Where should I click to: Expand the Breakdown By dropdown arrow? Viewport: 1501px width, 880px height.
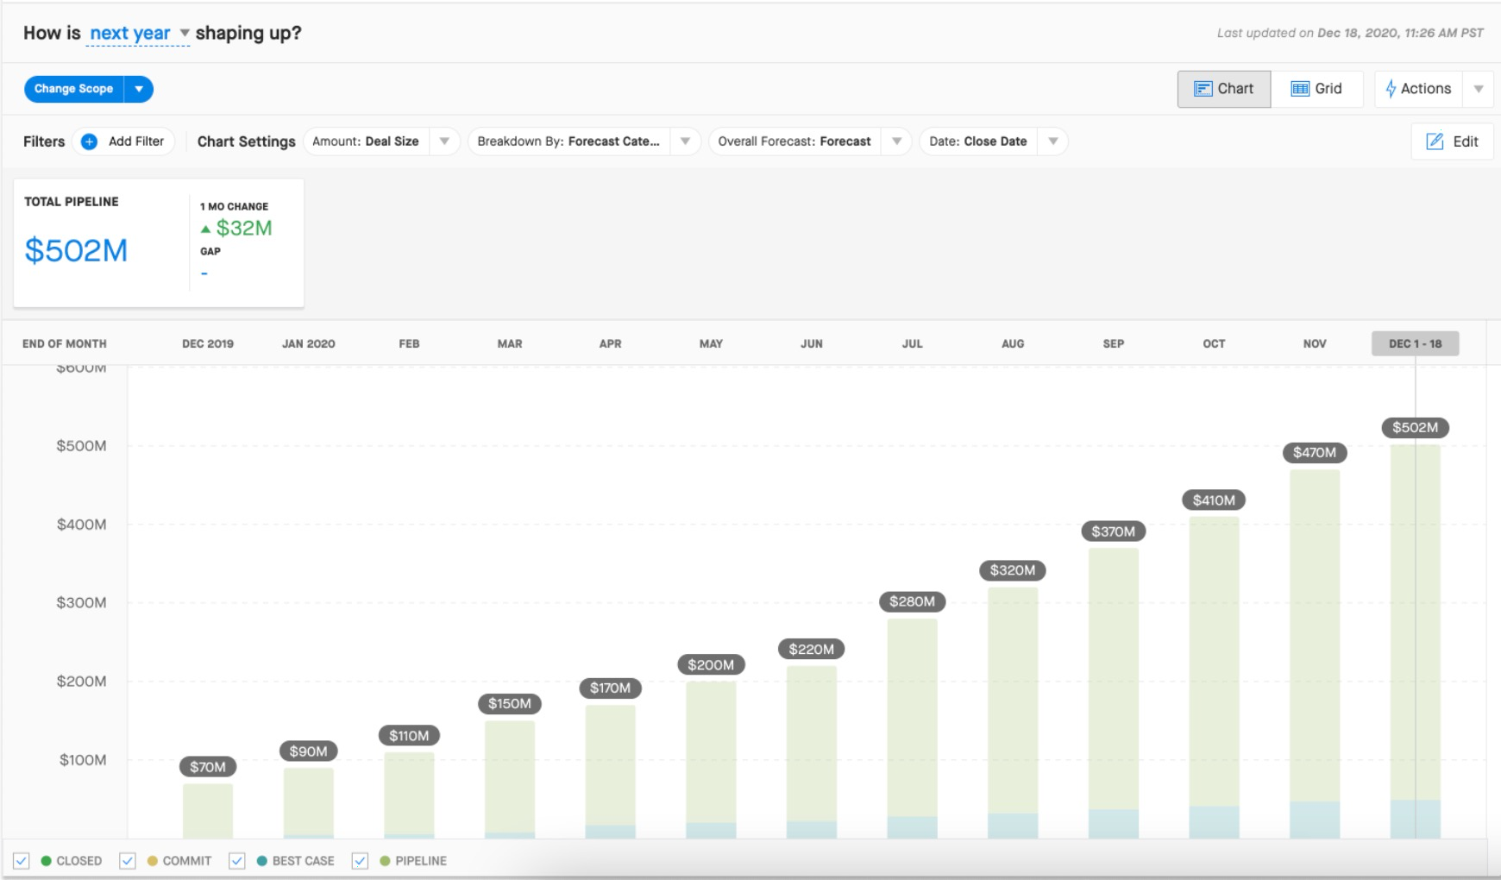685,141
